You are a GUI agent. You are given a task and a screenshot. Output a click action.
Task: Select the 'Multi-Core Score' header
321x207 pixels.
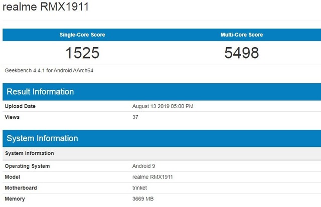pyautogui.click(x=242, y=35)
